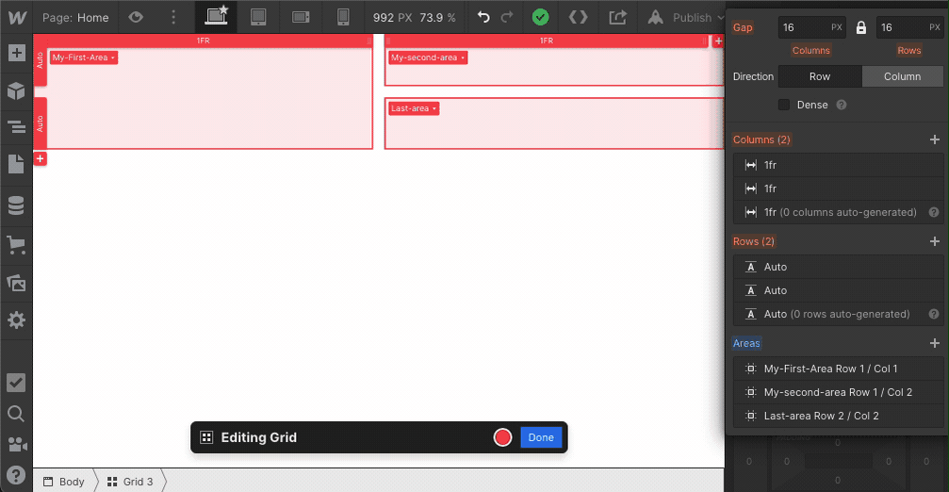949x492 pixels.
Task: Open the My-First-Area label dropdown
Action: tap(84, 57)
